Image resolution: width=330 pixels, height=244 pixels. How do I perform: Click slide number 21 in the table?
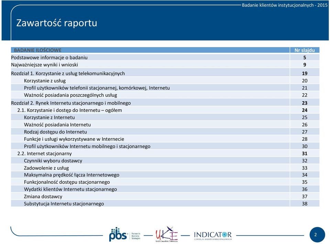click(x=305, y=88)
